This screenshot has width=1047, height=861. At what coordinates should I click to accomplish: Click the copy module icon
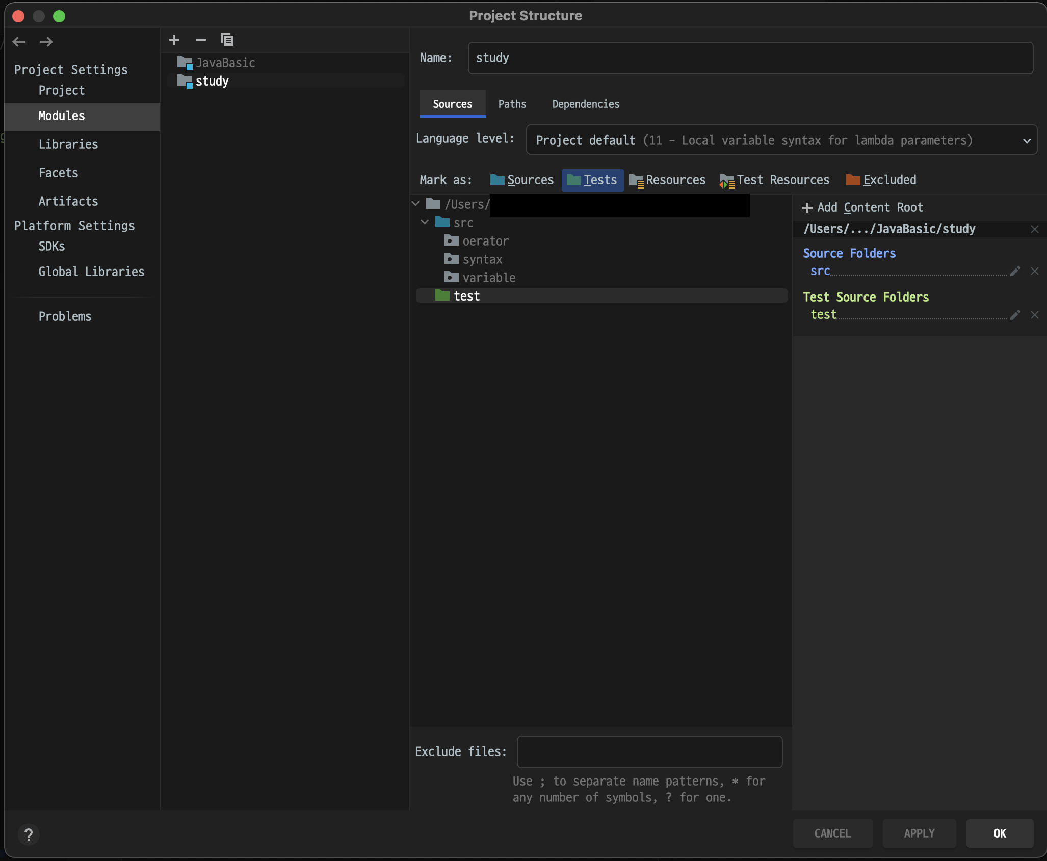pyautogui.click(x=227, y=40)
